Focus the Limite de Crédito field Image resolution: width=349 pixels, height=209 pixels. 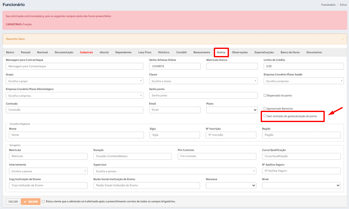click(x=303, y=66)
